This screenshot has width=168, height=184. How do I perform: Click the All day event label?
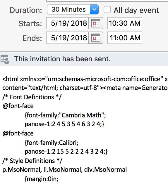[136, 10]
